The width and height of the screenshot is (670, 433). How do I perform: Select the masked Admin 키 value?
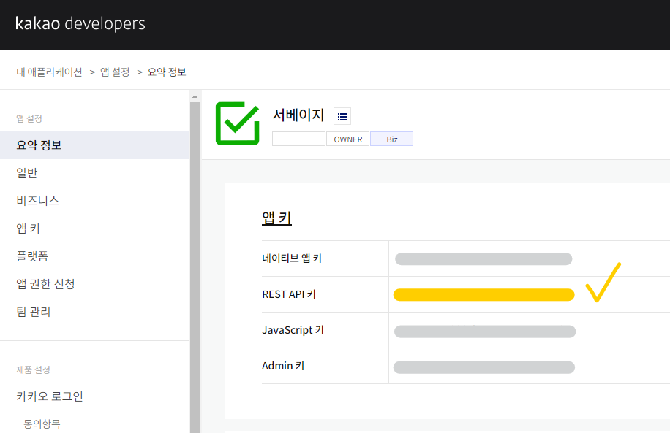(x=484, y=367)
